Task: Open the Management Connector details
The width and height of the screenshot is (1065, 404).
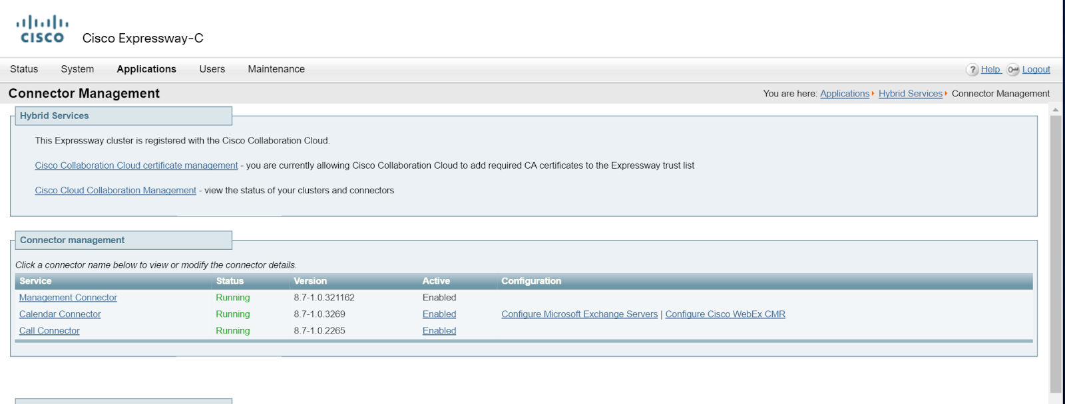Action: coord(68,298)
